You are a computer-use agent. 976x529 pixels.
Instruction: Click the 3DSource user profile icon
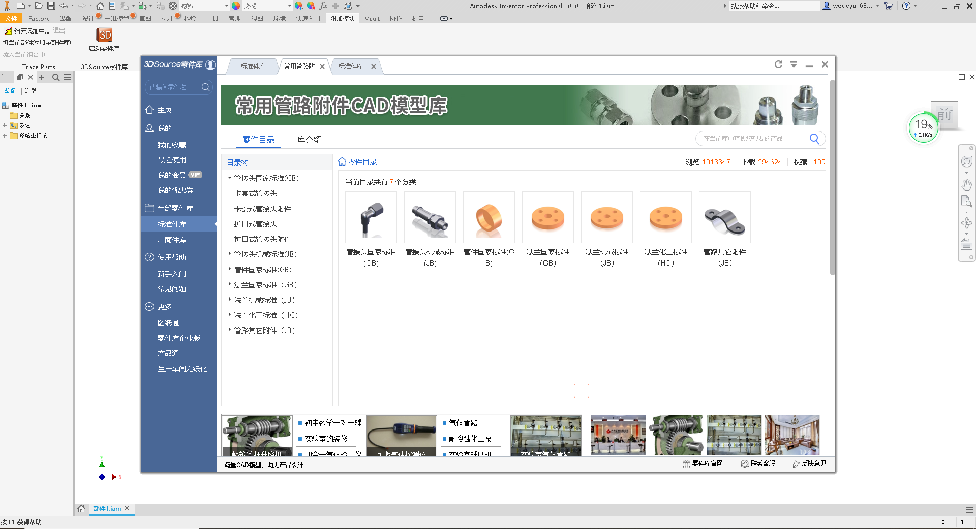(x=210, y=65)
